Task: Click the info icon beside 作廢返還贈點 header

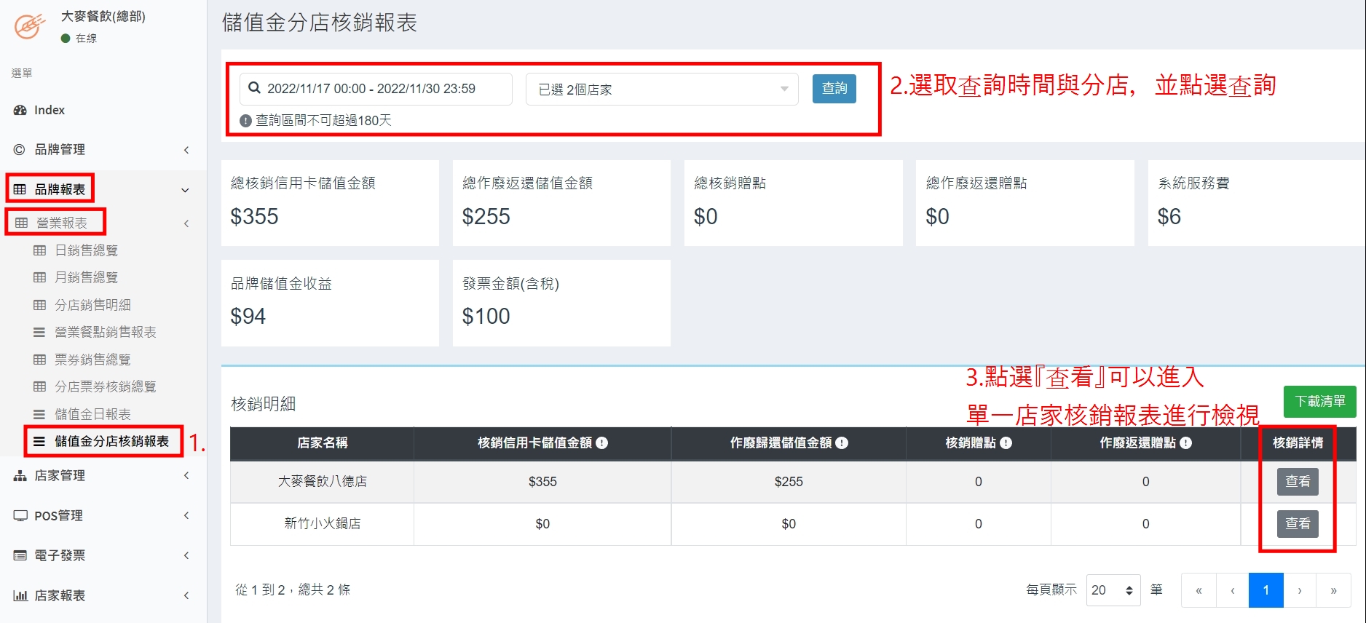Action: tap(1186, 443)
